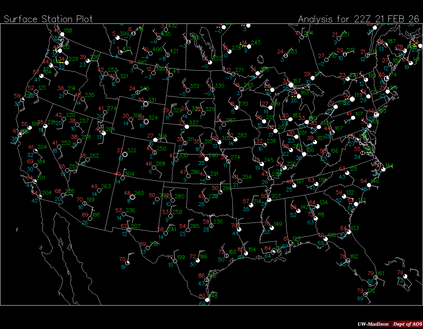Click the red temperature value 84

pyautogui.click(x=343, y=228)
